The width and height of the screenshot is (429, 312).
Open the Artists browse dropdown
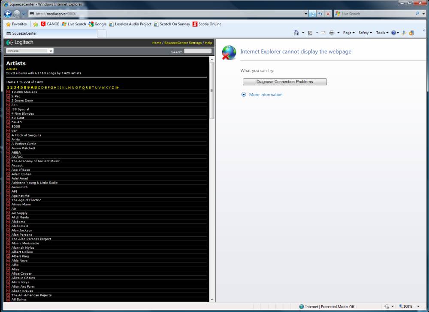(30, 51)
